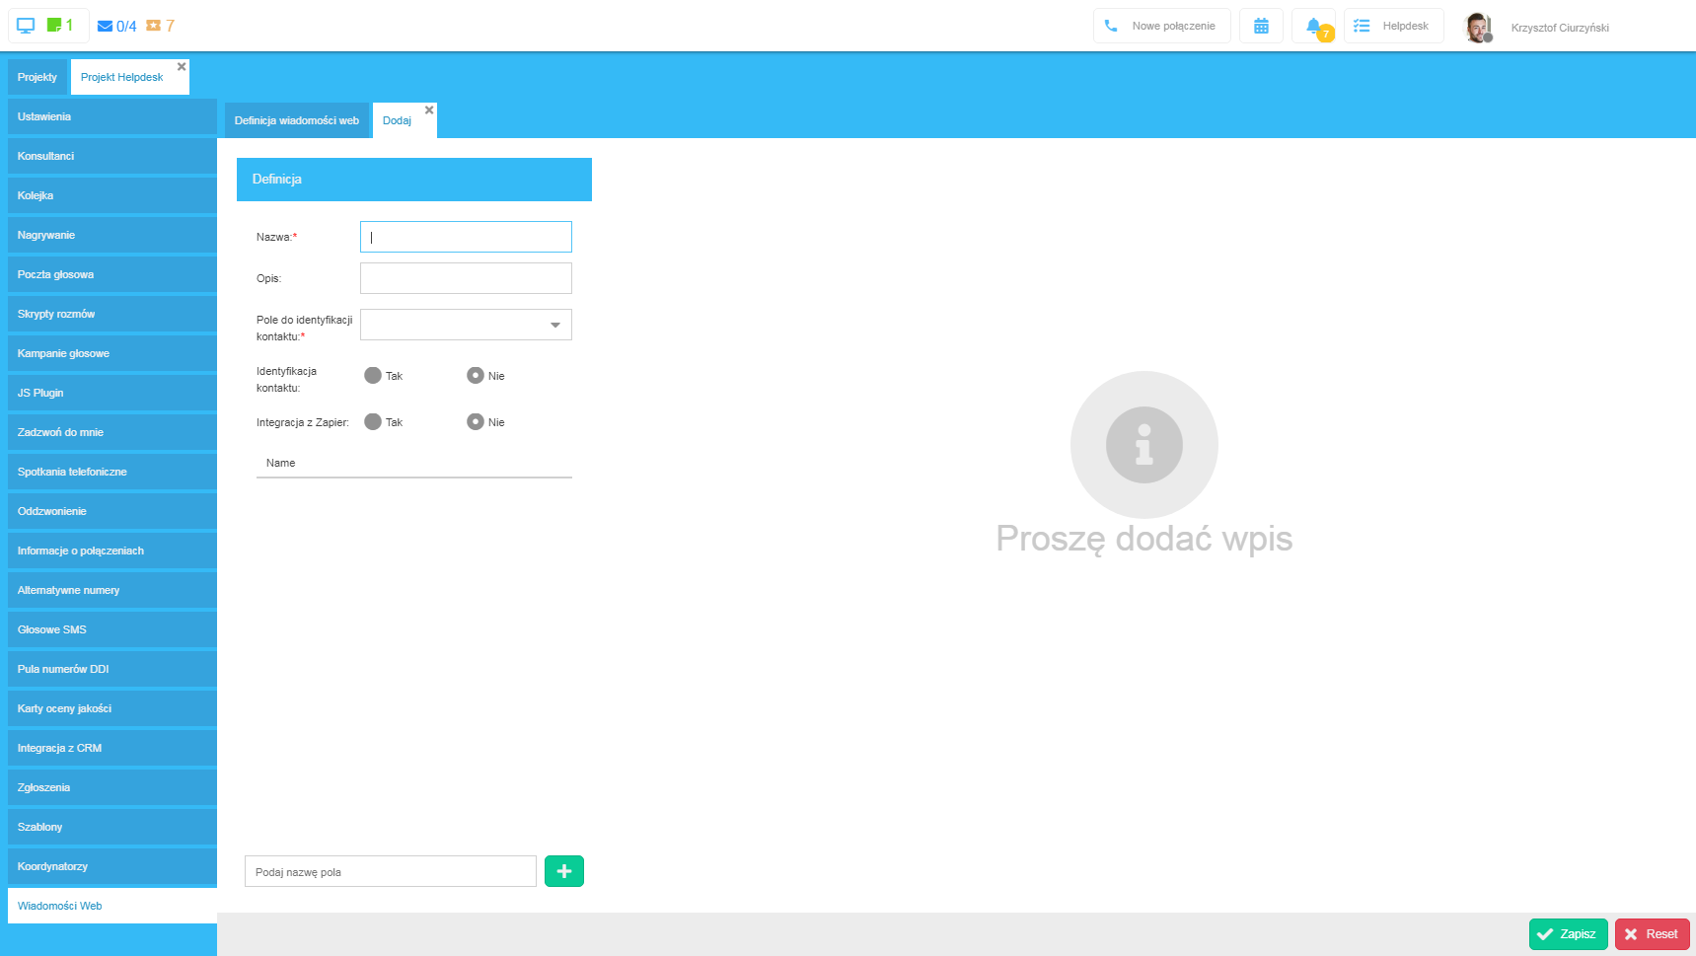Viewport: 1696px width, 956px height.
Task: Open Zgłoszenia in the sidebar
Action: point(112,787)
